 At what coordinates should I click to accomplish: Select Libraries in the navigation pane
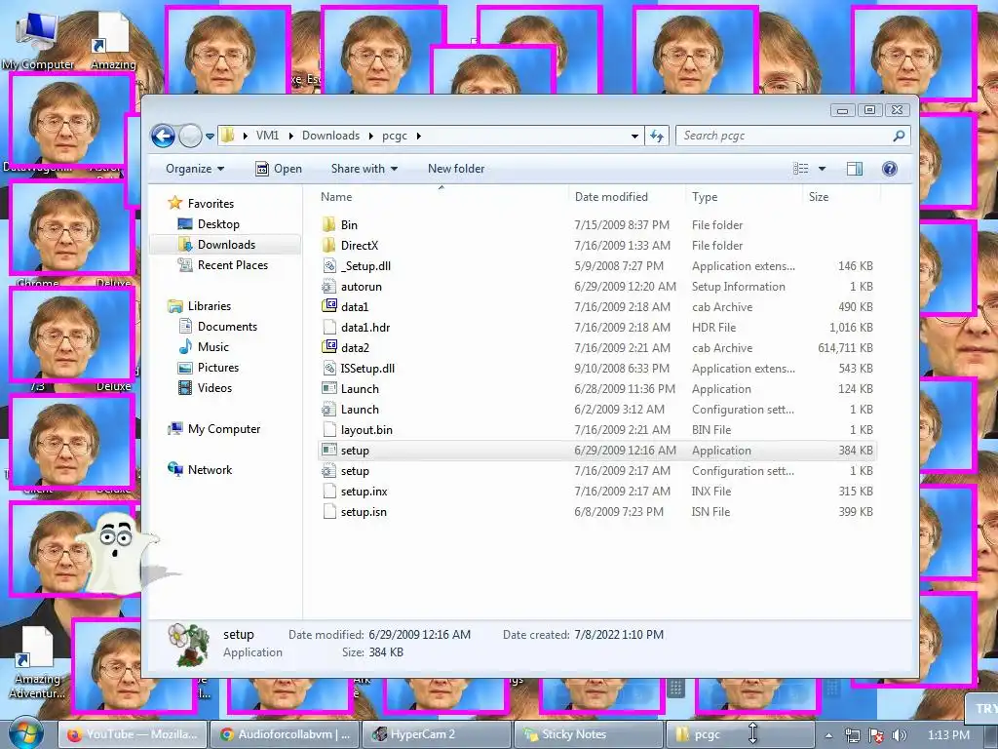209,306
